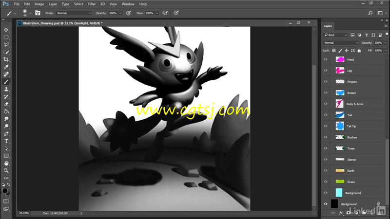The image size is (390, 219).
Task: Select the Elliptical Marquee tool
Action: (6, 37)
